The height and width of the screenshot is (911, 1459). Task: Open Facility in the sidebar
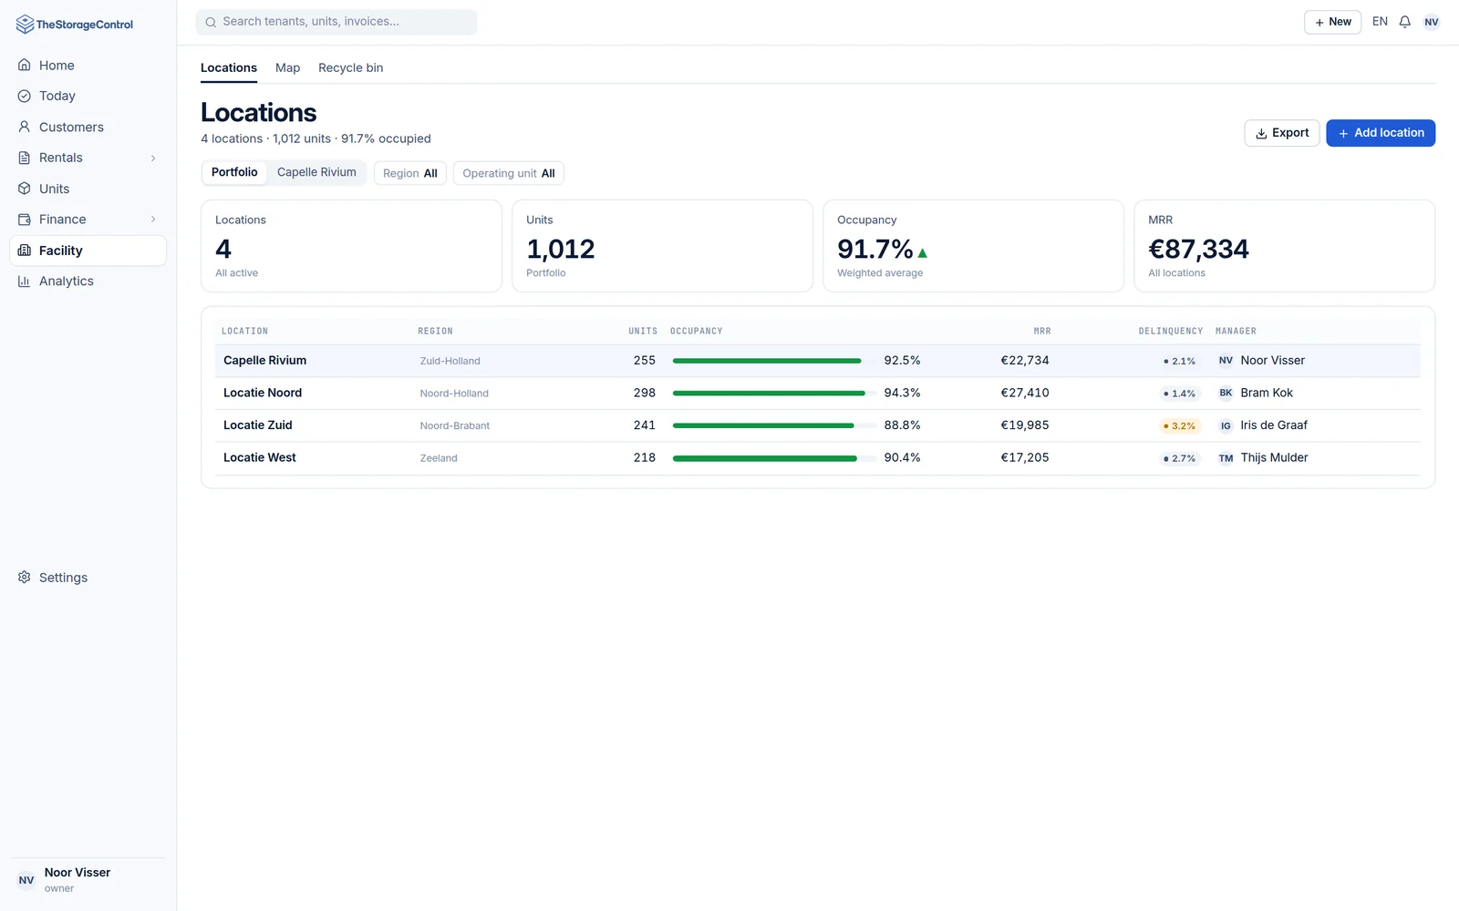88,251
